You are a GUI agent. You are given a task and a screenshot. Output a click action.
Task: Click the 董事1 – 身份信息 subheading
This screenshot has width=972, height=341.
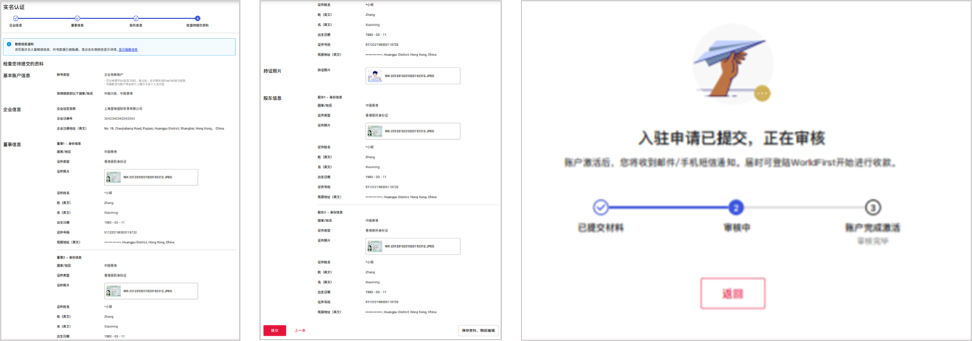pyautogui.click(x=69, y=144)
